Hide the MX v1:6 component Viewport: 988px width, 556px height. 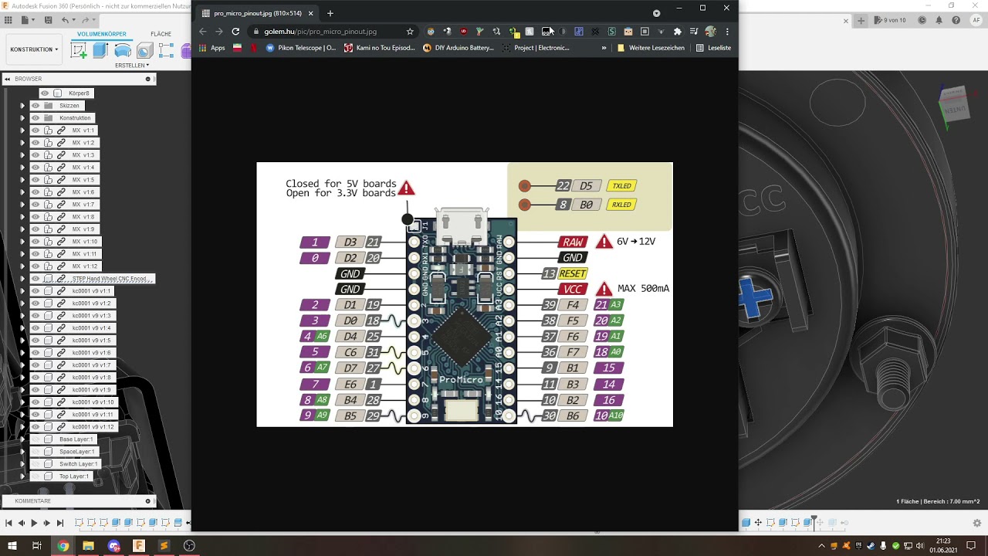pyautogui.click(x=35, y=192)
